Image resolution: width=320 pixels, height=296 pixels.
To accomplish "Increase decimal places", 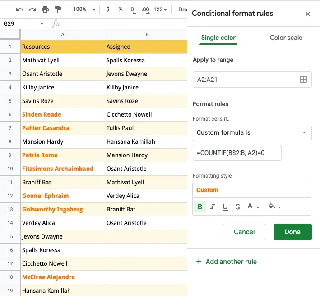I will pyautogui.click(x=145, y=9).
